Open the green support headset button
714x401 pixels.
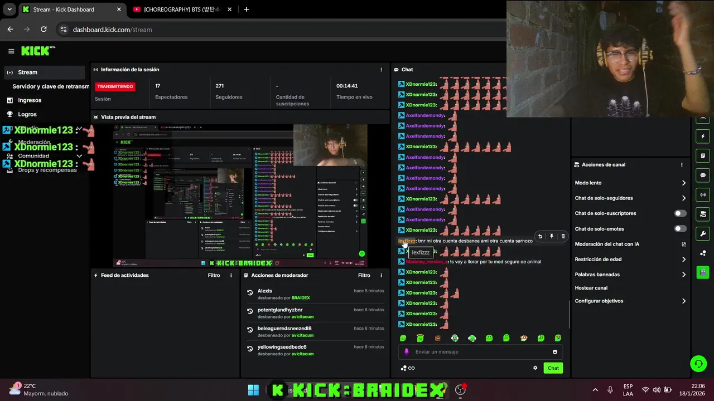[x=698, y=364]
